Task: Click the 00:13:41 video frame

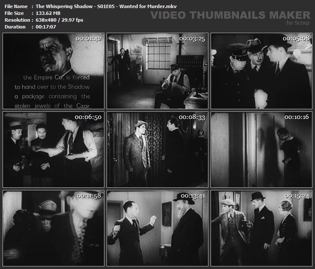Action: (157, 228)
